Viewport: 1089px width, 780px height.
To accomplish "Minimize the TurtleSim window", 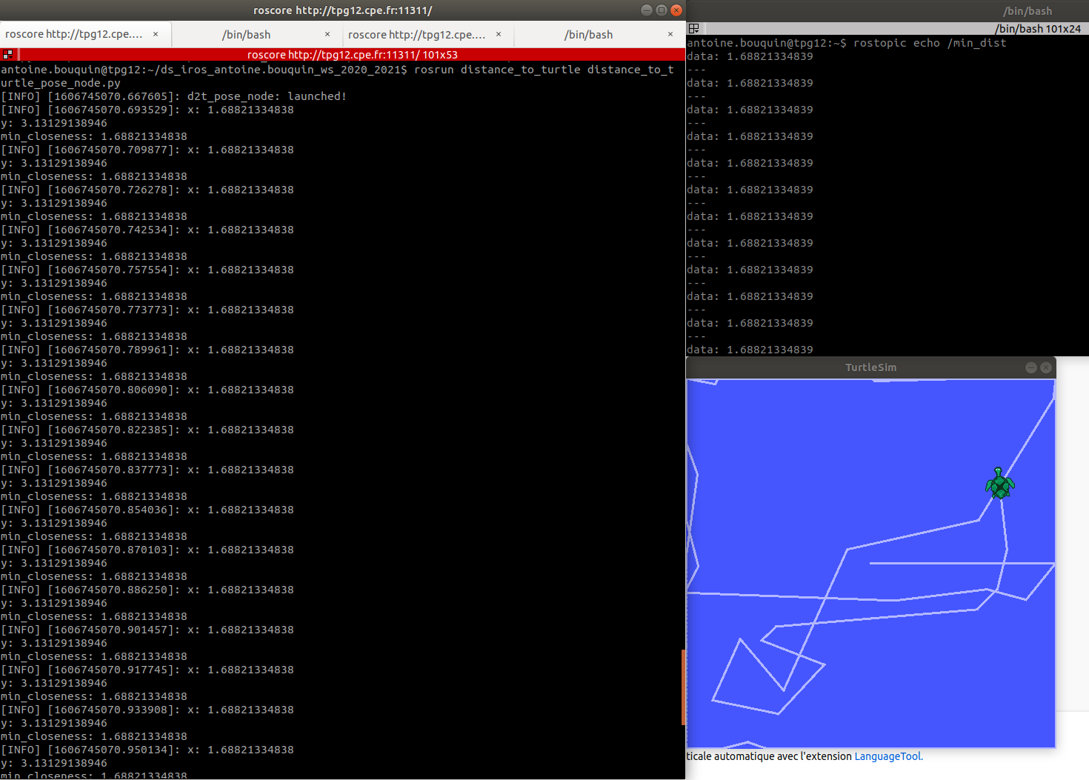I will [1030, 367].
